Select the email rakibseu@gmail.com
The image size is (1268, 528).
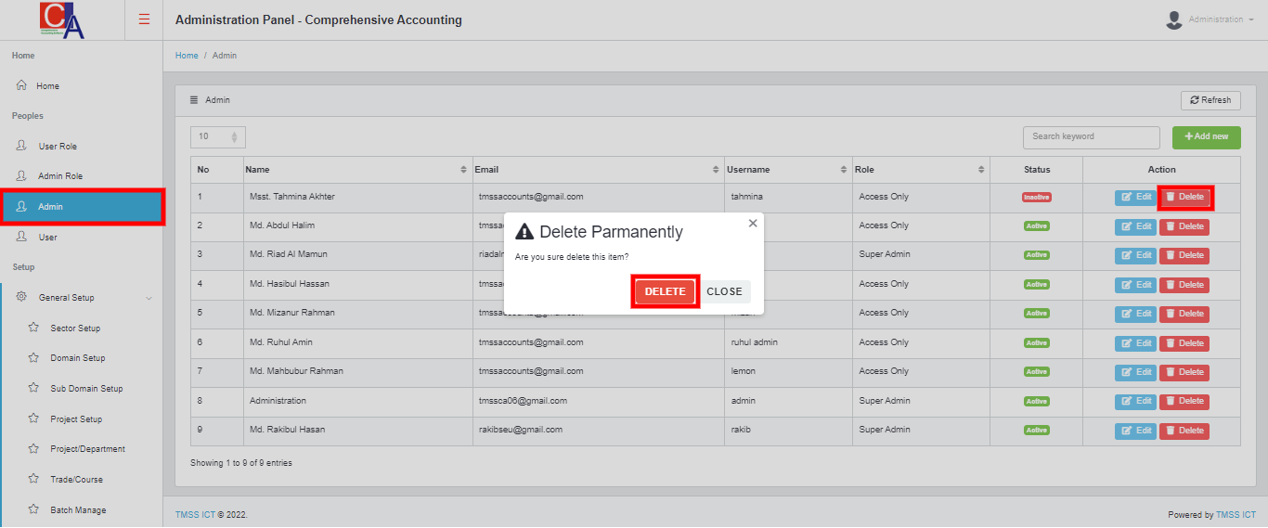point(520,430)
